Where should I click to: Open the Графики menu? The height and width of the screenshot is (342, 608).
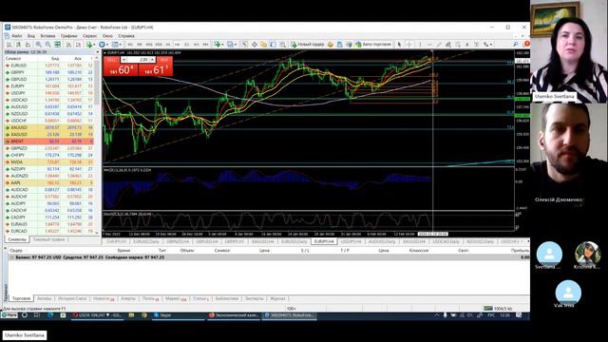tap(69, 36)
